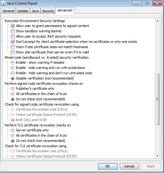
Task: Maximize the Java Control Panel window
Action: 147,3
